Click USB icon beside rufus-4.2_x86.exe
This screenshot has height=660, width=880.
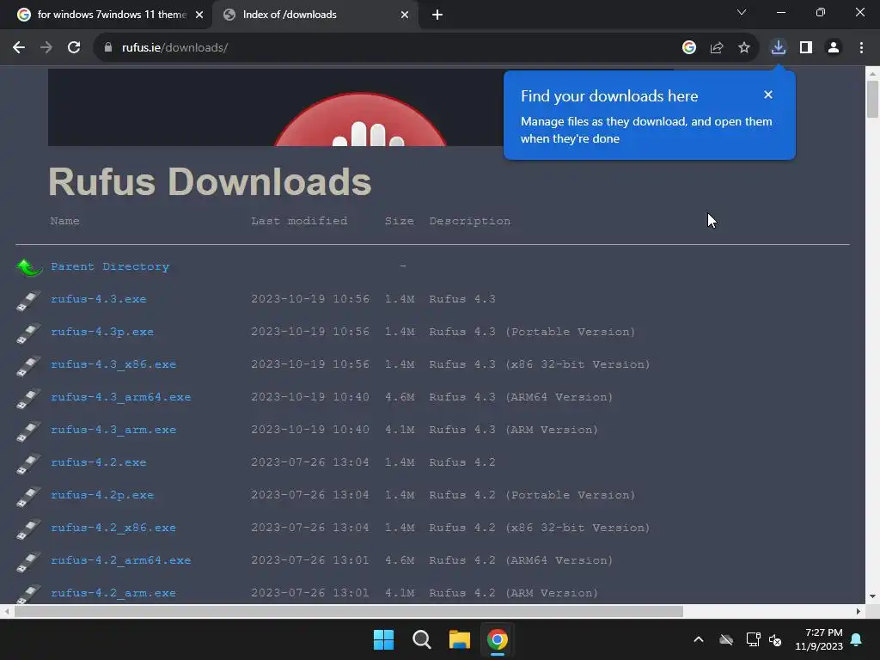28,529
